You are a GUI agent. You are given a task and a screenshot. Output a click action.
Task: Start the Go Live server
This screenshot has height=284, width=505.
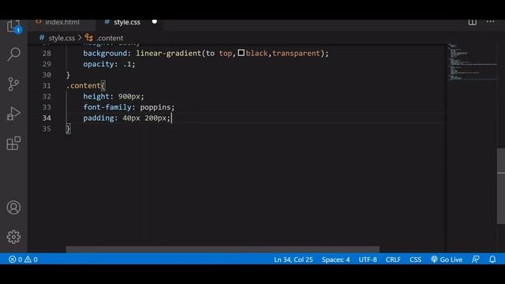(447, 260)
